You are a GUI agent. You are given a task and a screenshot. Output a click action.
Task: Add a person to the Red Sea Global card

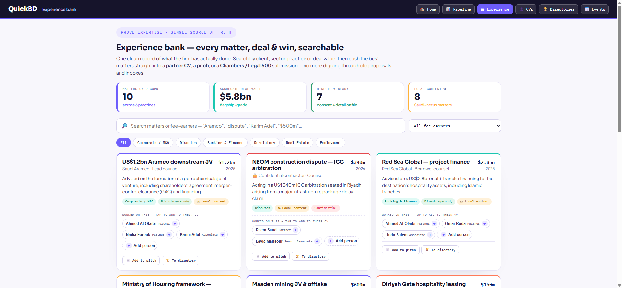pos(455,235)
